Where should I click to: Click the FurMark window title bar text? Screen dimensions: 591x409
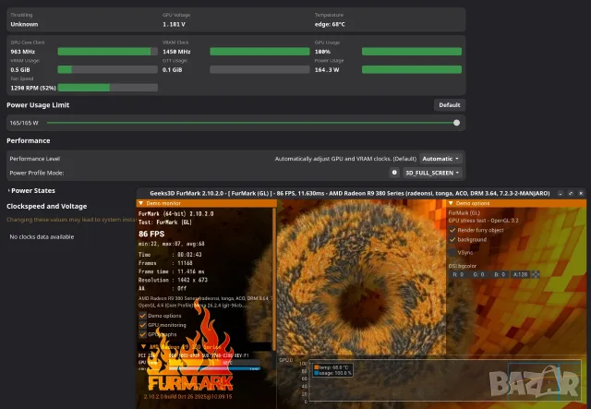point(349,193)
